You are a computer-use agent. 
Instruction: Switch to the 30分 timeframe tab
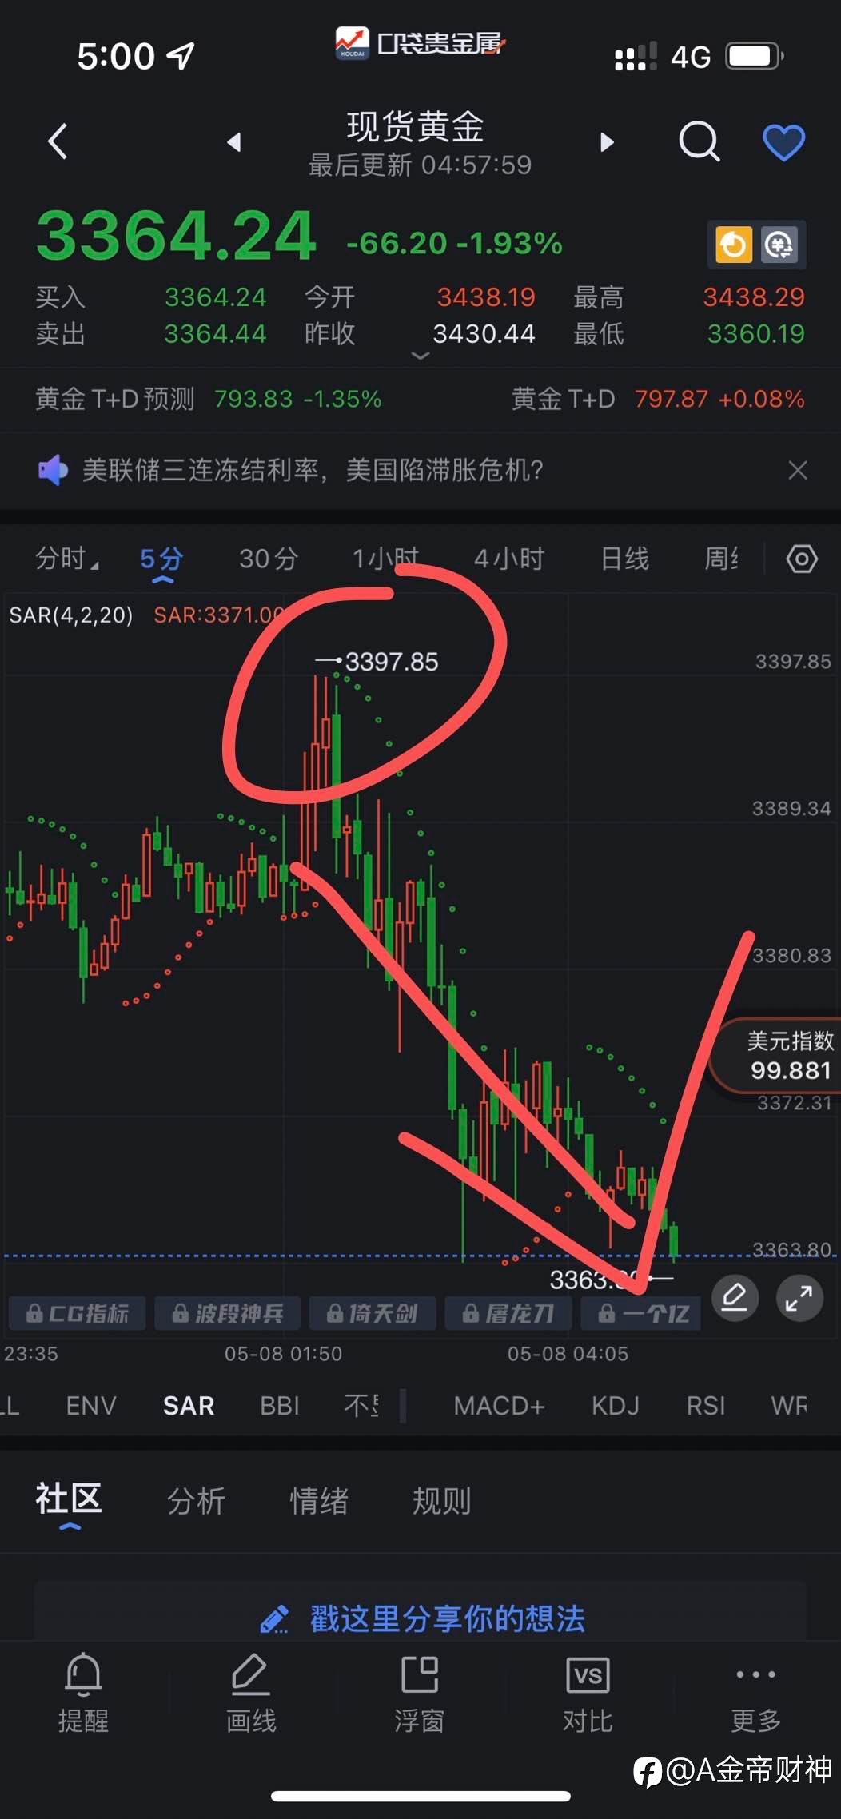click(x=269, y=559)
